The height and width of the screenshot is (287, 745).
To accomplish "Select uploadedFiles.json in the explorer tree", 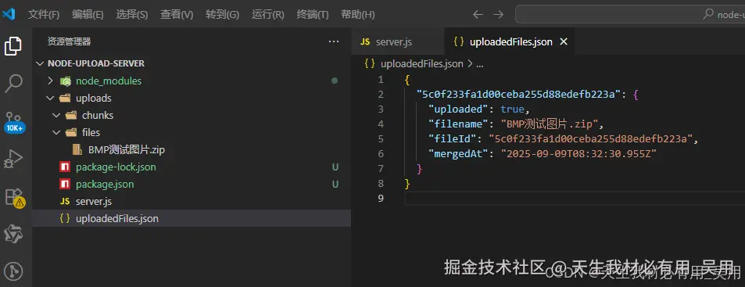I will [192, 219].
